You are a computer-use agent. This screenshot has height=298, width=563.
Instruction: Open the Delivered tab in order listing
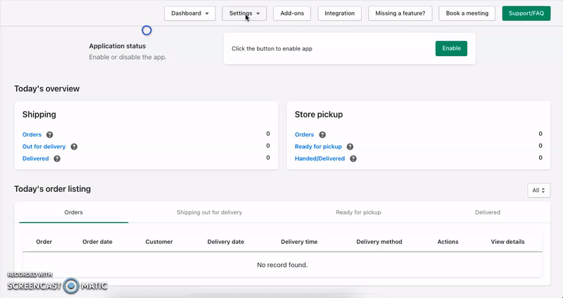pyautogui.click(x=488, y=212)
